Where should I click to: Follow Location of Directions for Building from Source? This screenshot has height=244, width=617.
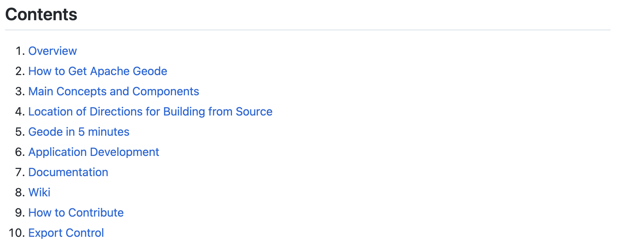[x=150, y=112]
